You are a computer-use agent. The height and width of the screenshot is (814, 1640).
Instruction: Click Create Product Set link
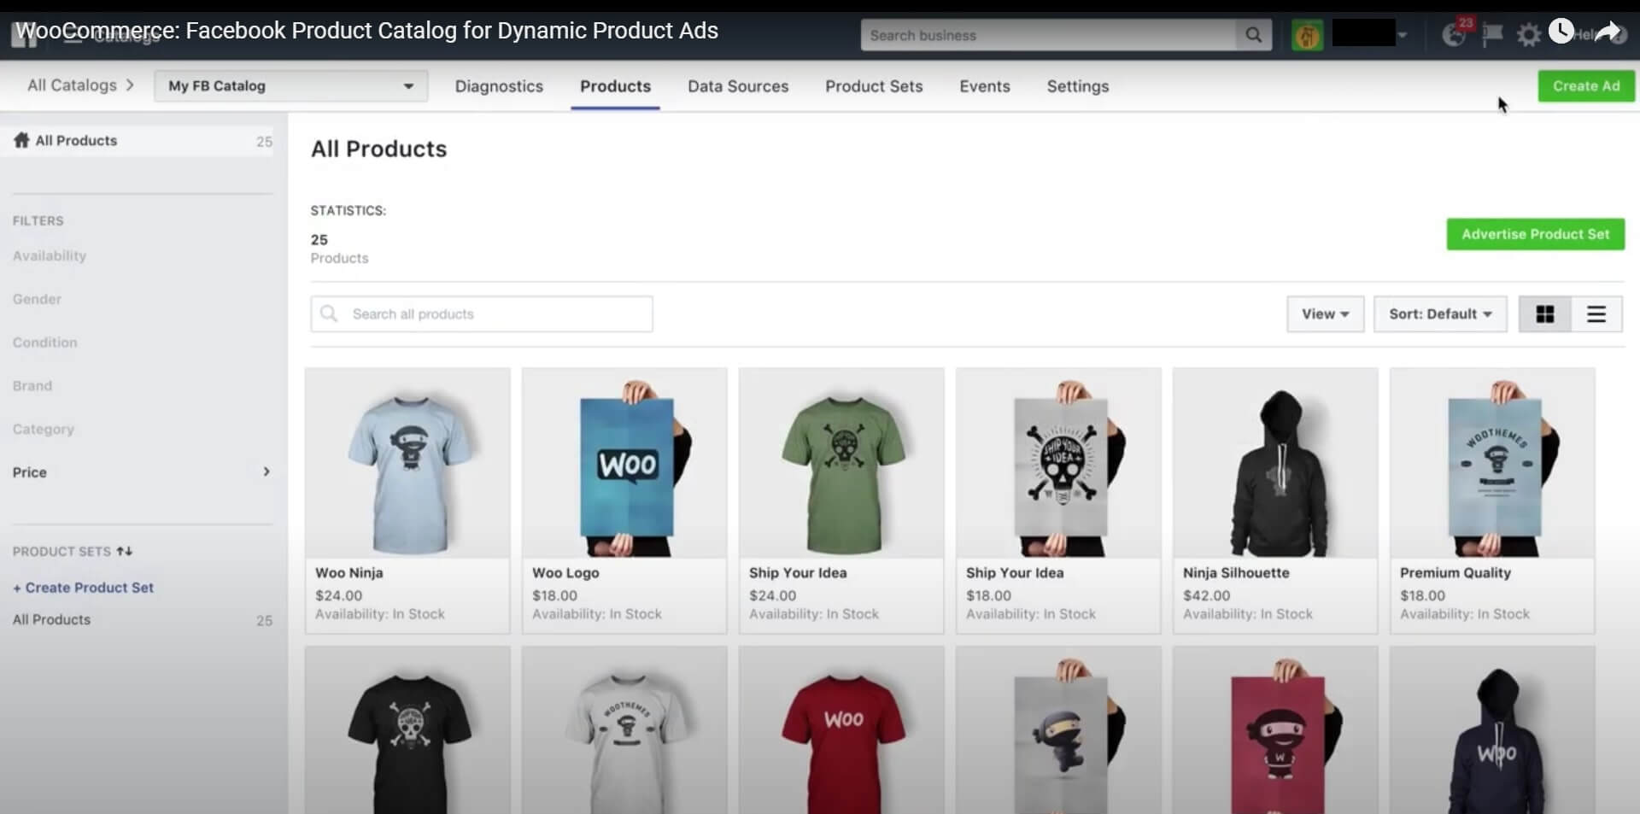coord(83,588)
